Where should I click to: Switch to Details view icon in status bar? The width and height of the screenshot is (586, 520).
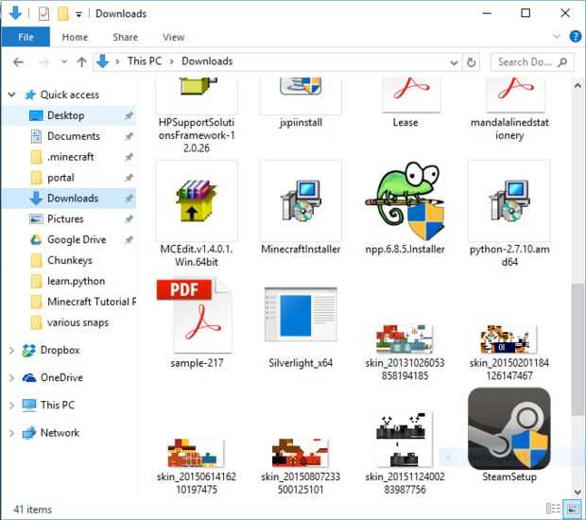pos(553,509)
